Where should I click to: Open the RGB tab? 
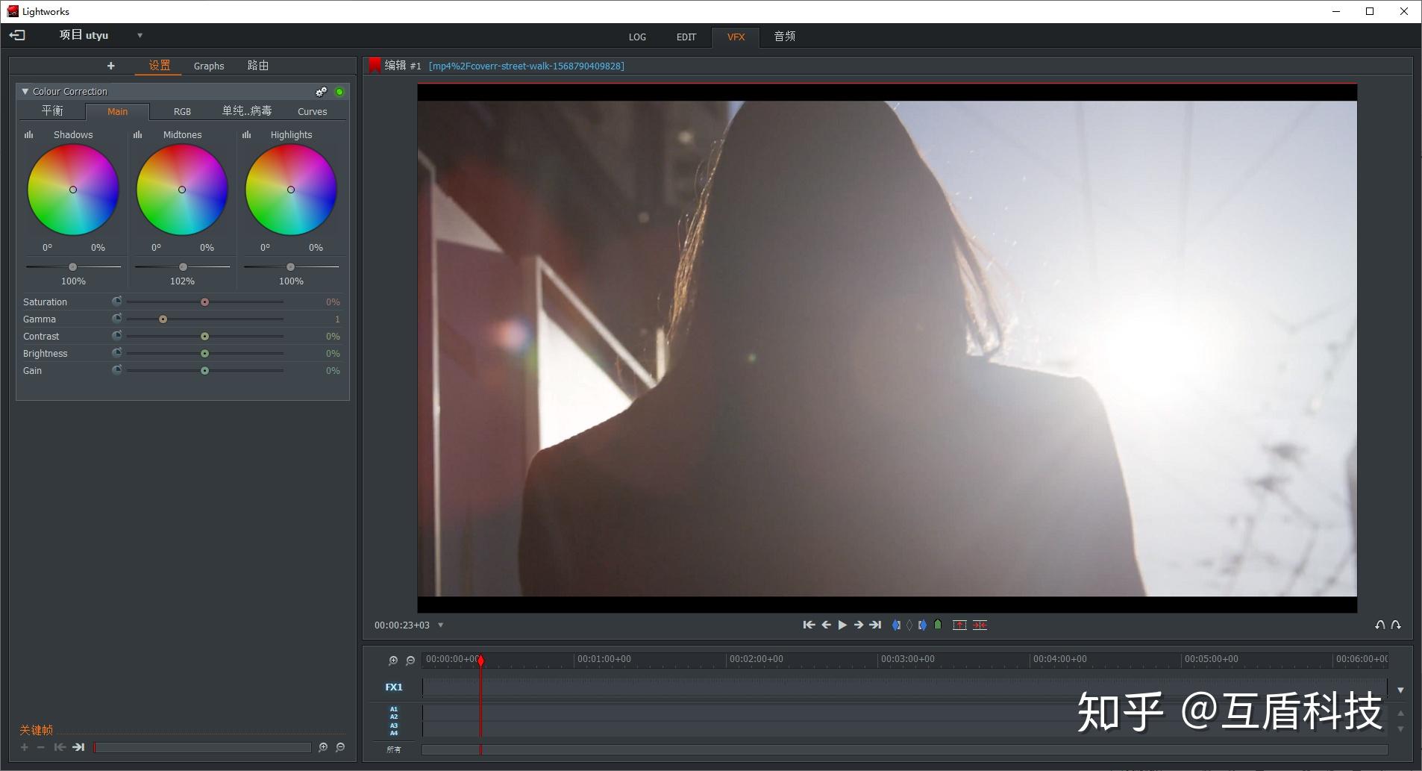(x=182, y=111)
